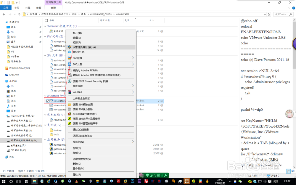This screenshot has width=296, height=185.
Task: Click the 使用 360解除占用 icon
Action: click(70, 104)
